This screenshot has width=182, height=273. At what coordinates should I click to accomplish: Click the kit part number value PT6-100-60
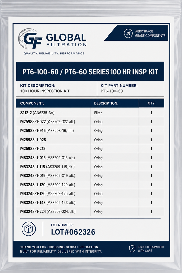112,91
